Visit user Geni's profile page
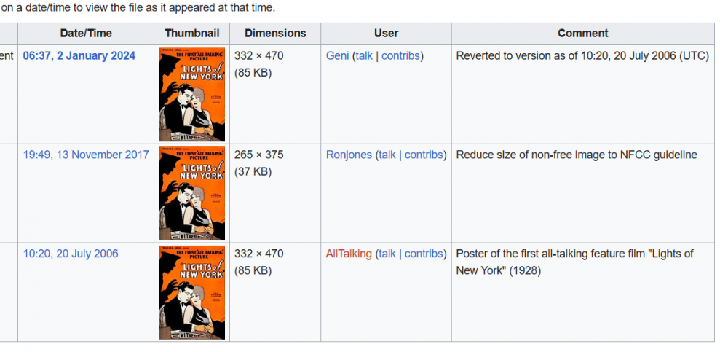This screenshot has width=728, height=352. point(337,56)
